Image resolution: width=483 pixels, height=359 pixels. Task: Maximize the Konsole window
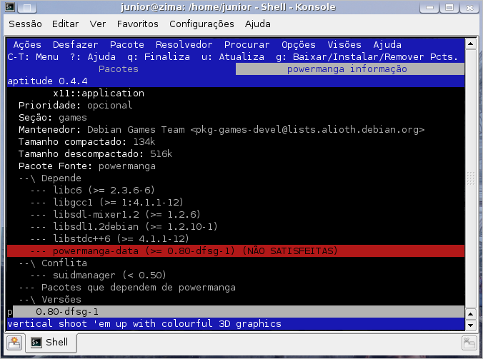[x=459, y=7]
